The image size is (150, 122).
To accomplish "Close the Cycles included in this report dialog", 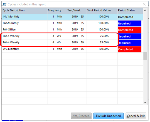I will point(144,4).
